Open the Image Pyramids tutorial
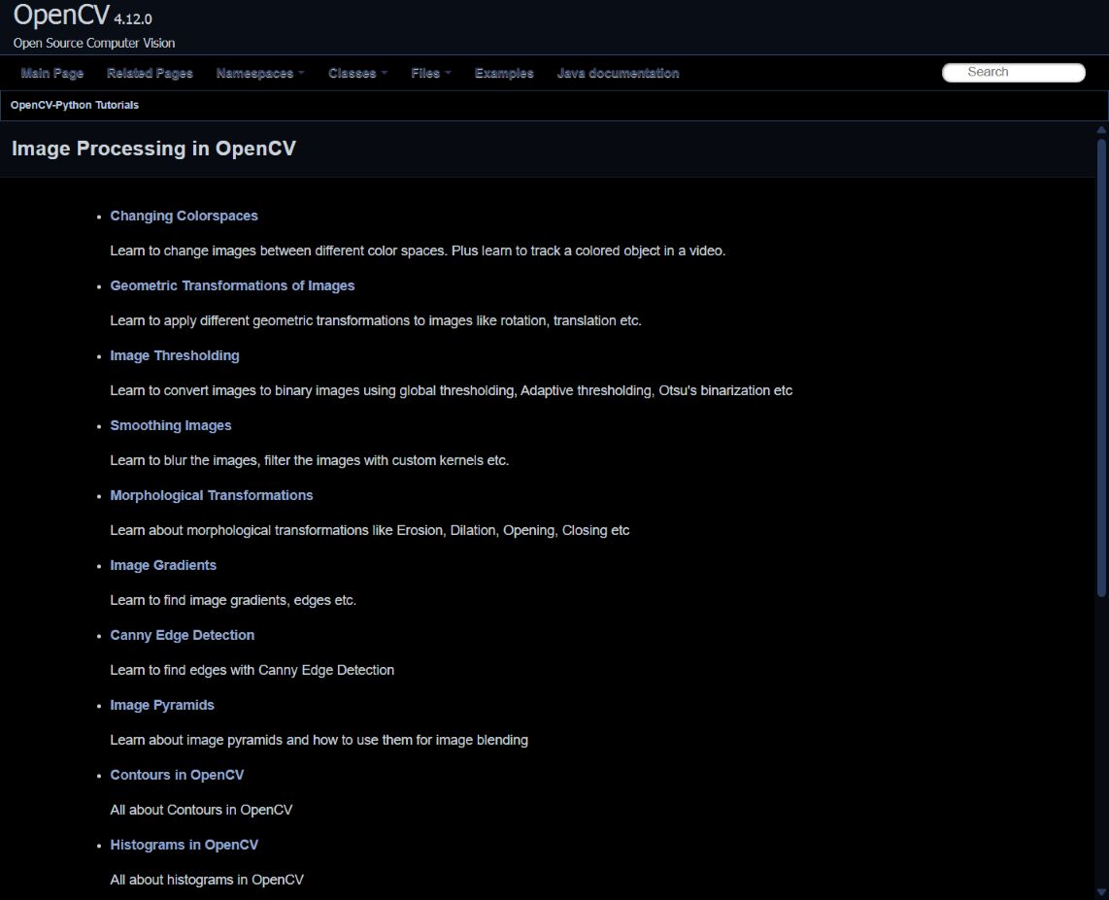This screenshot has width=1109, height=900. (162, 705)
